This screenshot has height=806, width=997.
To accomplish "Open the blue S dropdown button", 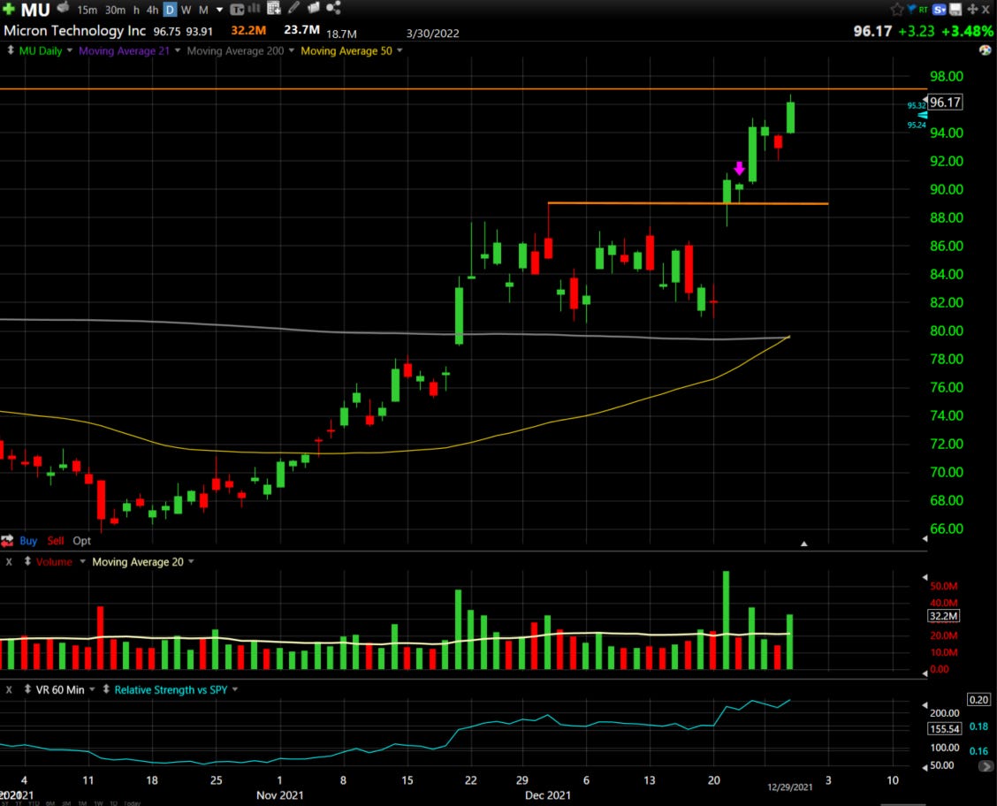I will point(940,10).
